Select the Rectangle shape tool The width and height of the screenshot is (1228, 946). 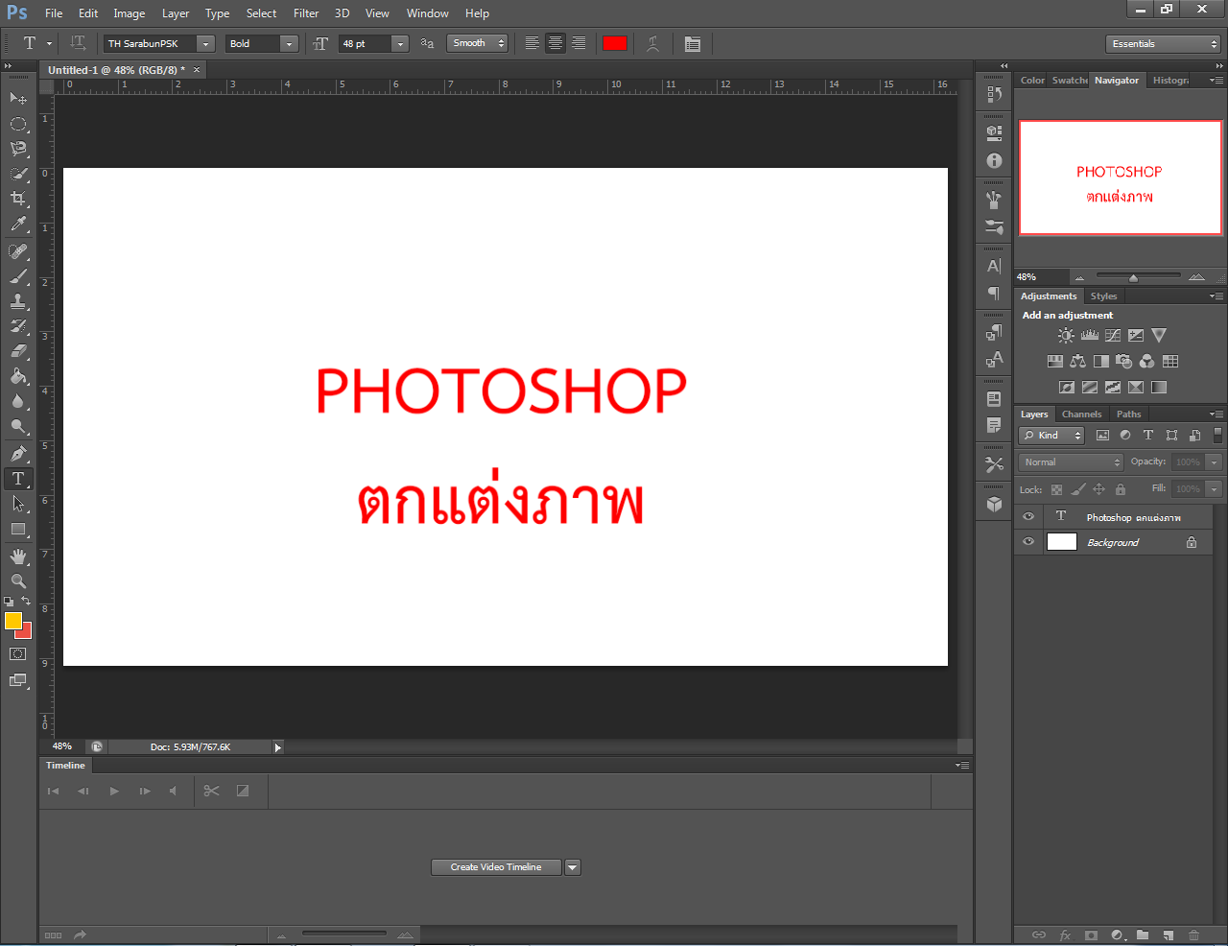[18, 529]
